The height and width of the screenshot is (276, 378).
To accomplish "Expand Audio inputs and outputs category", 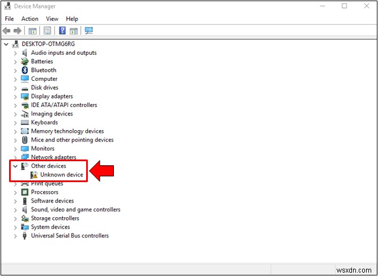I will coord(15,53).
